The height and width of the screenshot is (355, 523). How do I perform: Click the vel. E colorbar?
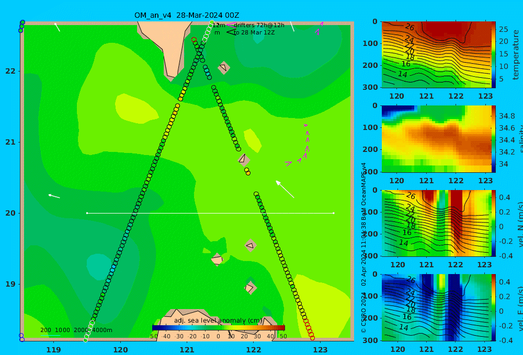(494, 307)
